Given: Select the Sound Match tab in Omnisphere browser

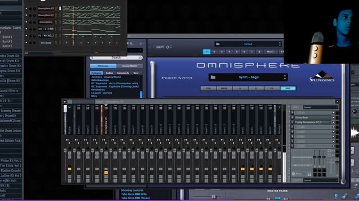Looking at the screenshot, I should (130, 66).
